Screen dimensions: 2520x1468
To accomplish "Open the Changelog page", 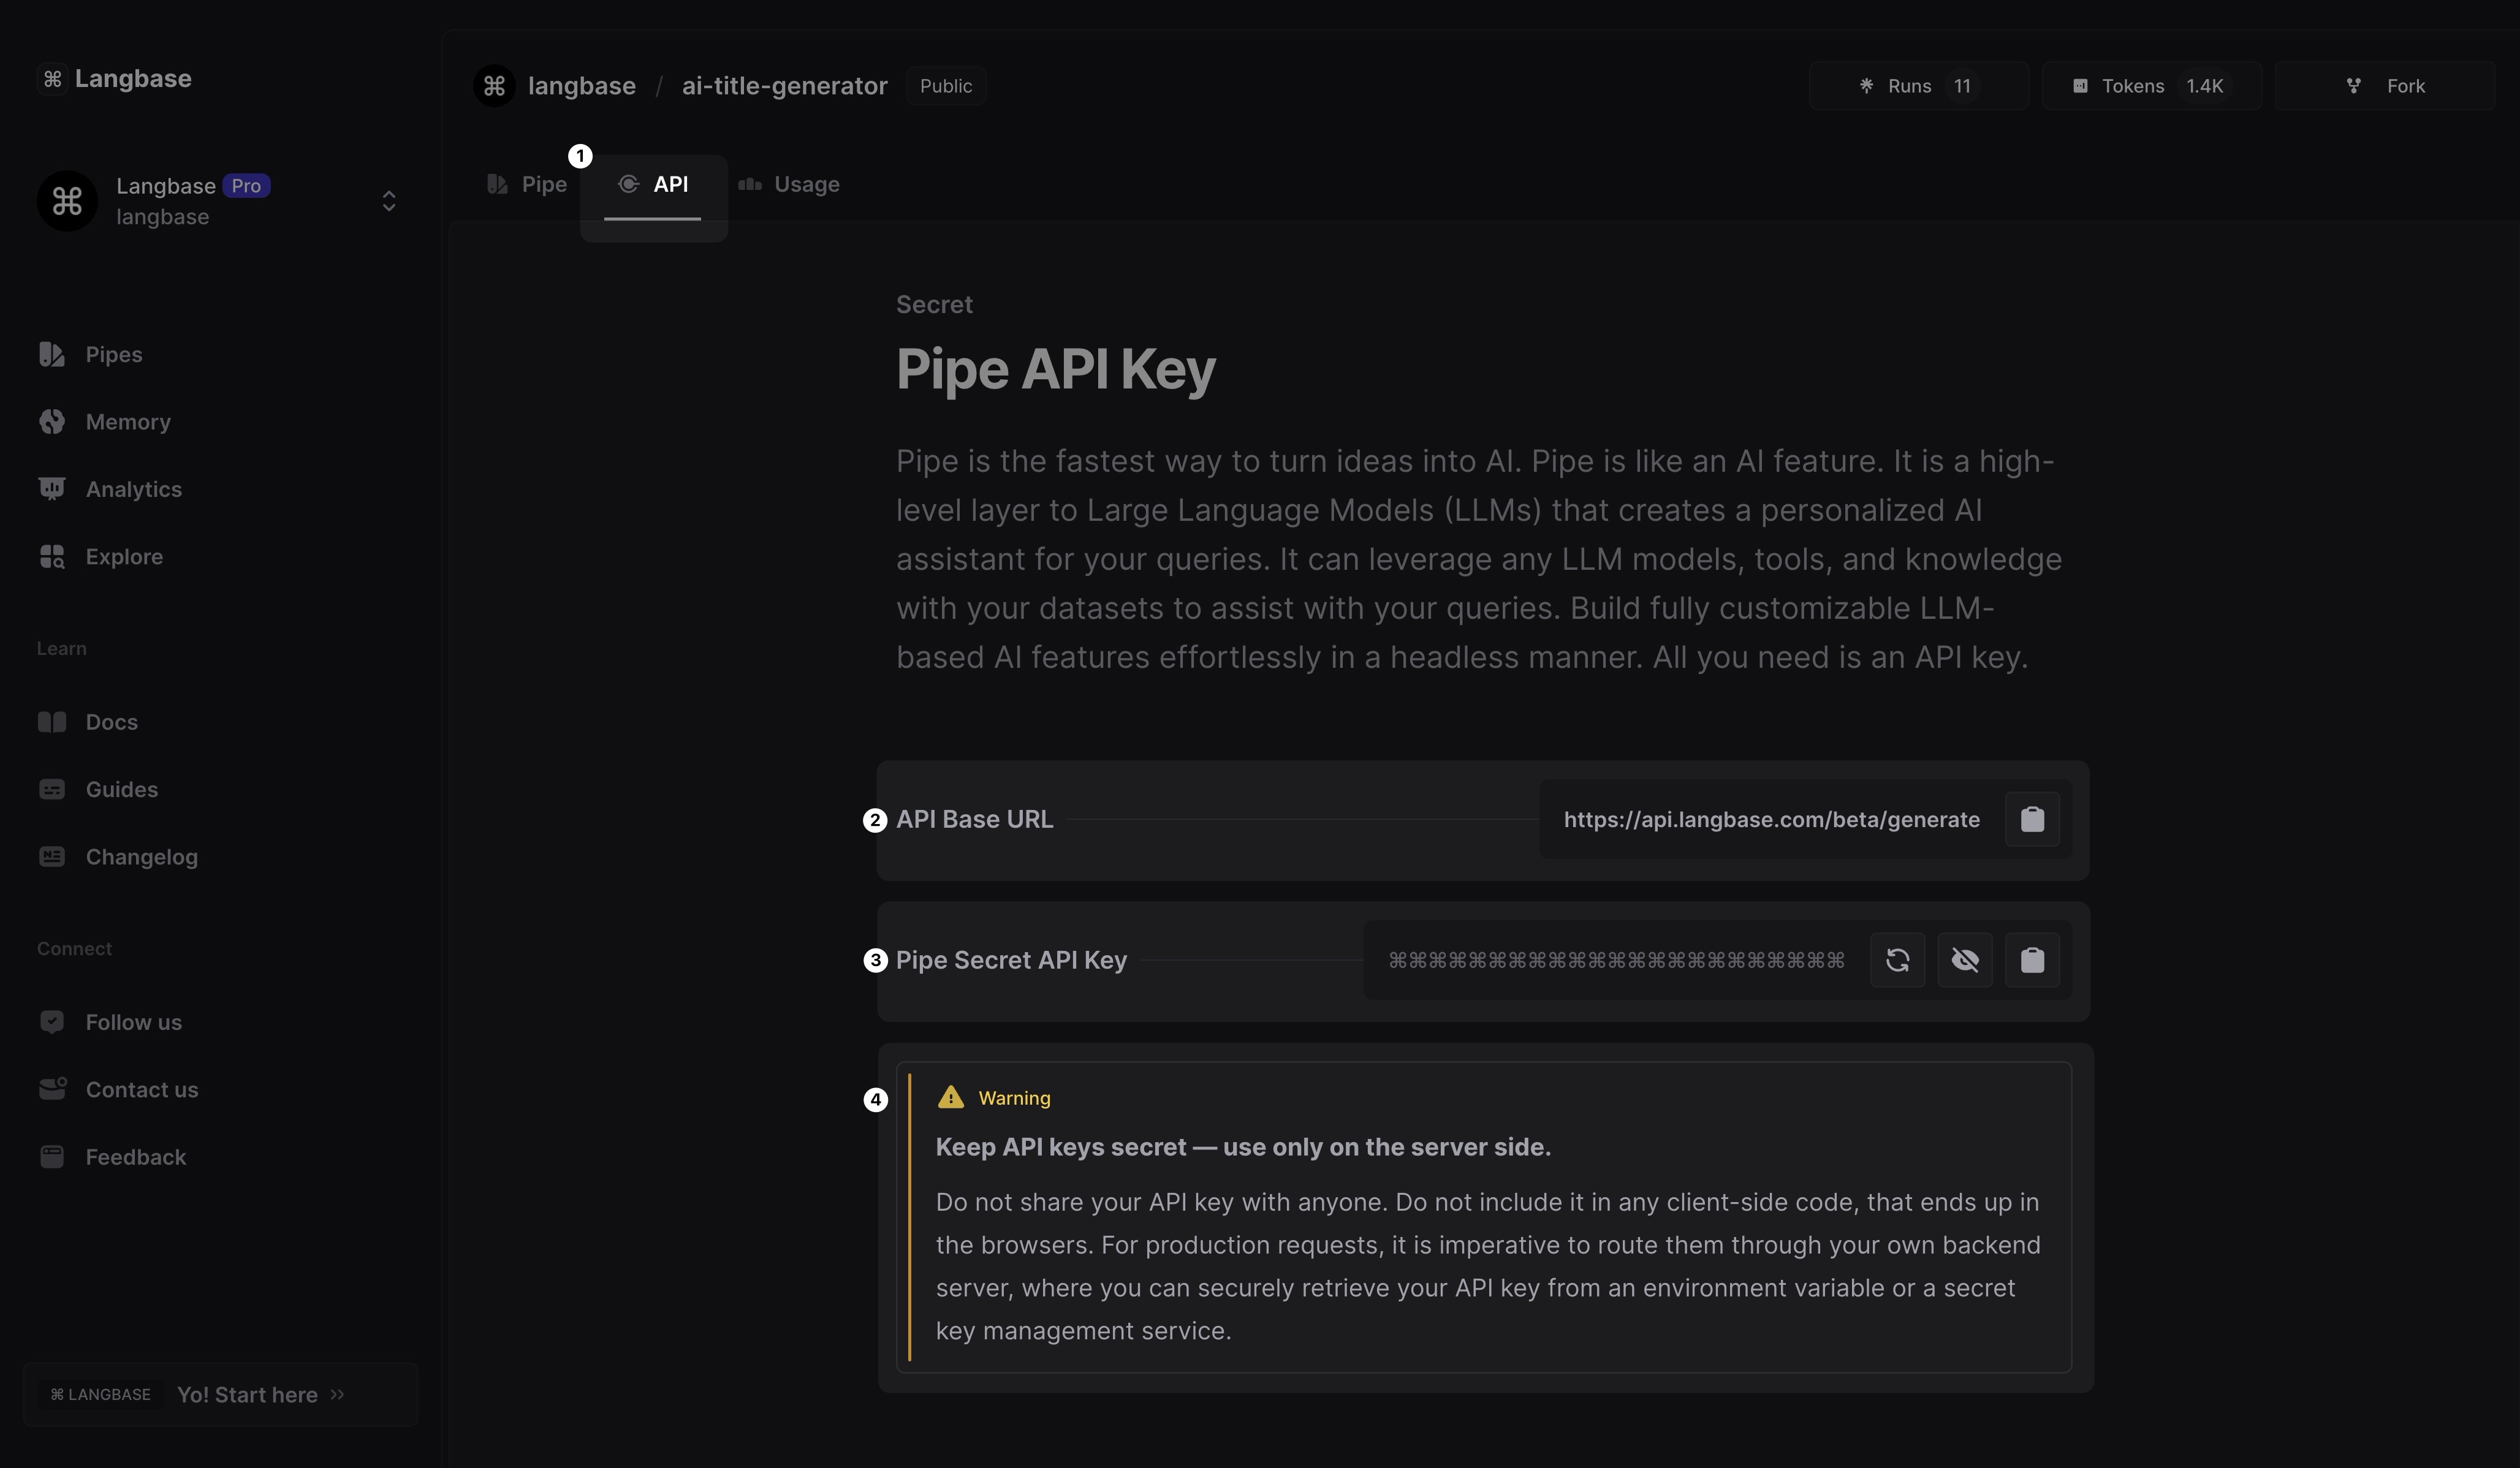I will coord(141,857).
